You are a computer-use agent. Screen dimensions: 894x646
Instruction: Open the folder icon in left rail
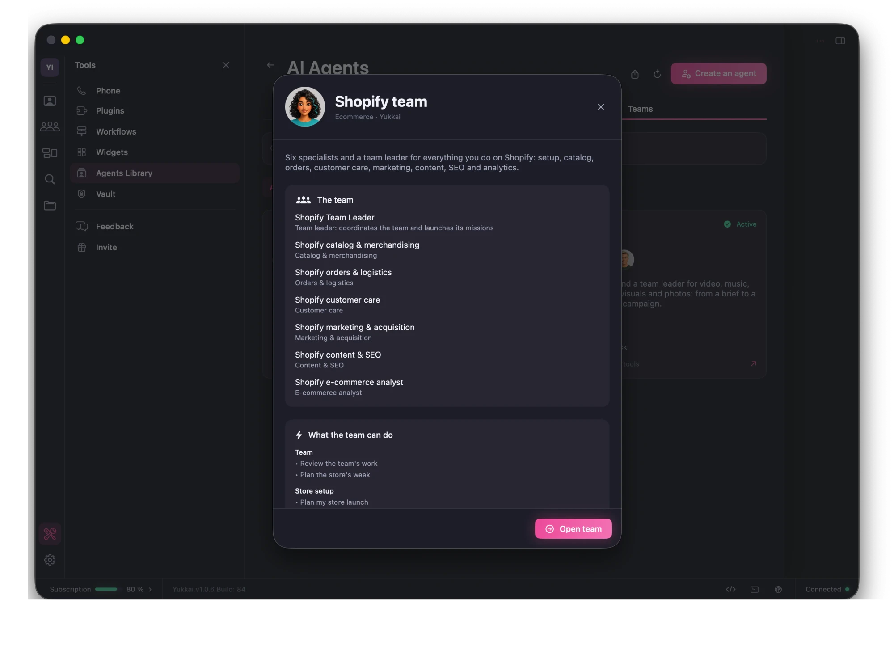[x=50, y=206]
